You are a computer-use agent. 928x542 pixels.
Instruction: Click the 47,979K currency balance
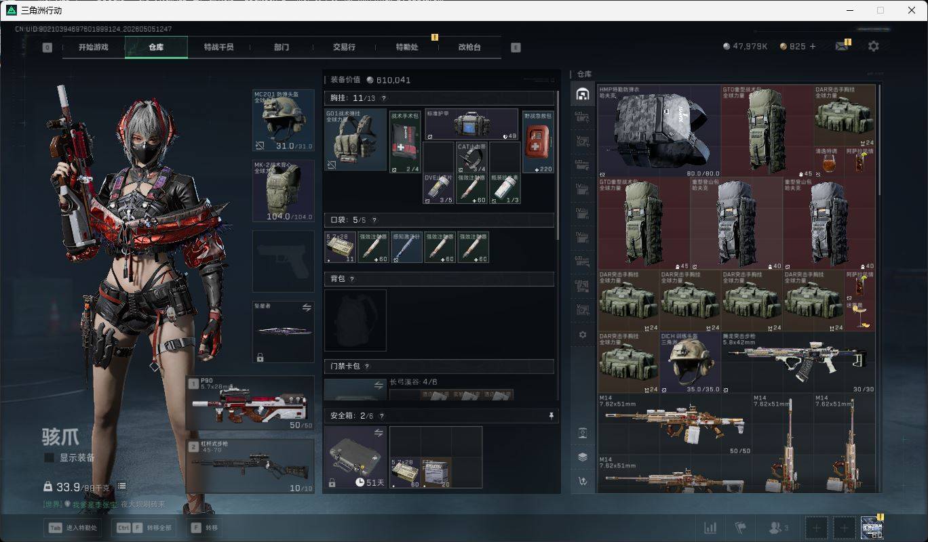745,46
